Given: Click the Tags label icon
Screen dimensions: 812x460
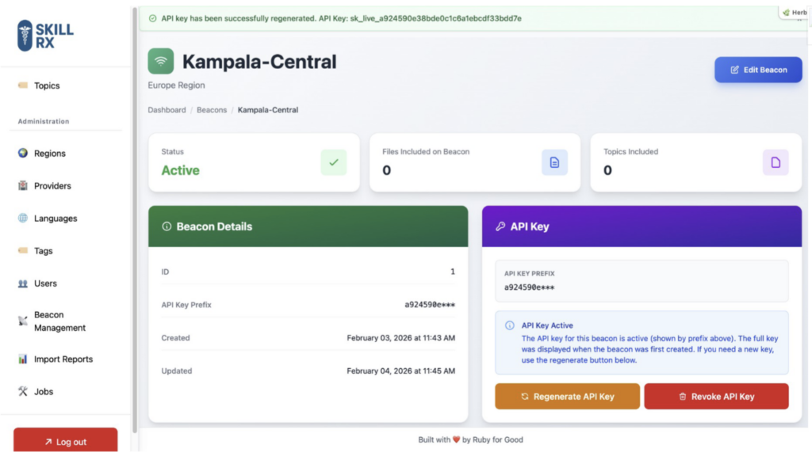Looking at the screenshot, I should click(x=23, y=251).
